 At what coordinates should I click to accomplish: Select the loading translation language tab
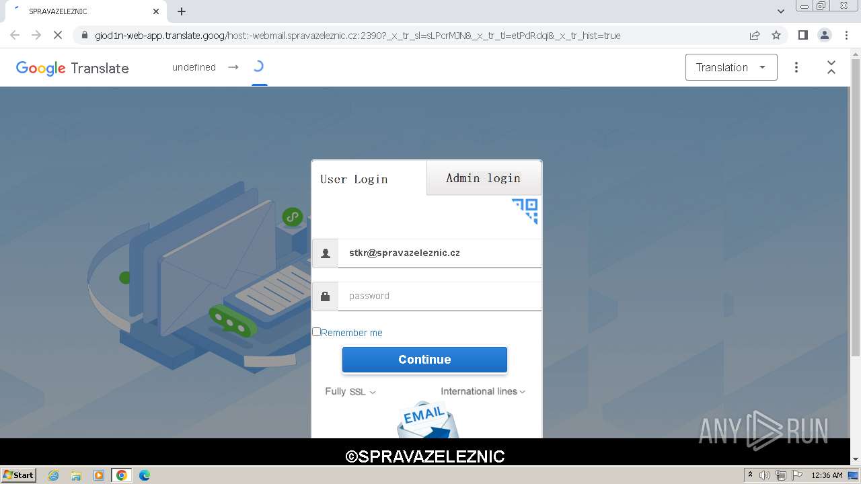coord(259,67)
